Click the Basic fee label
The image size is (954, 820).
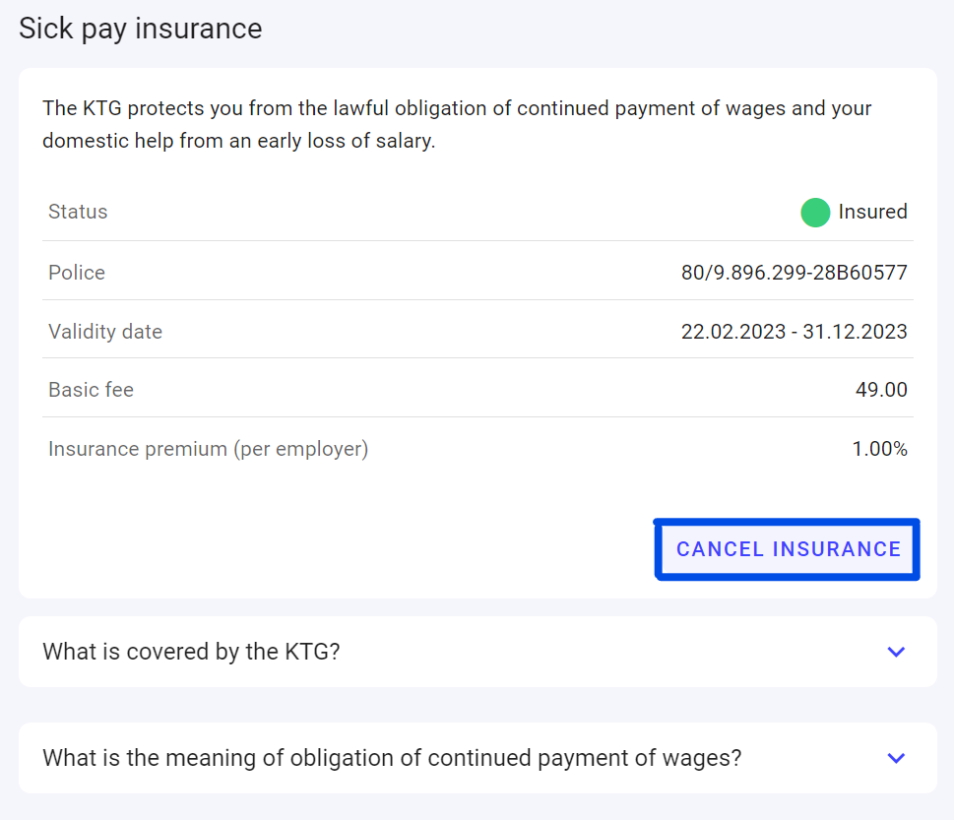(91, 390)
